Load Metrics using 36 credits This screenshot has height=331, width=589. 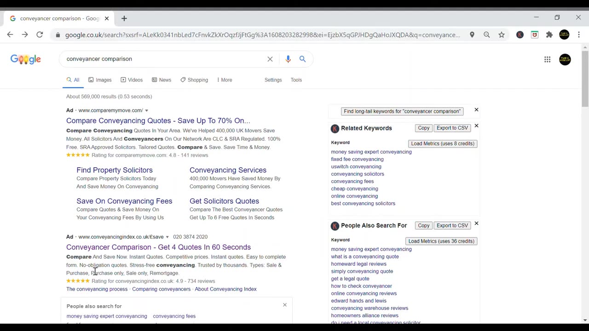pos(441,241)
